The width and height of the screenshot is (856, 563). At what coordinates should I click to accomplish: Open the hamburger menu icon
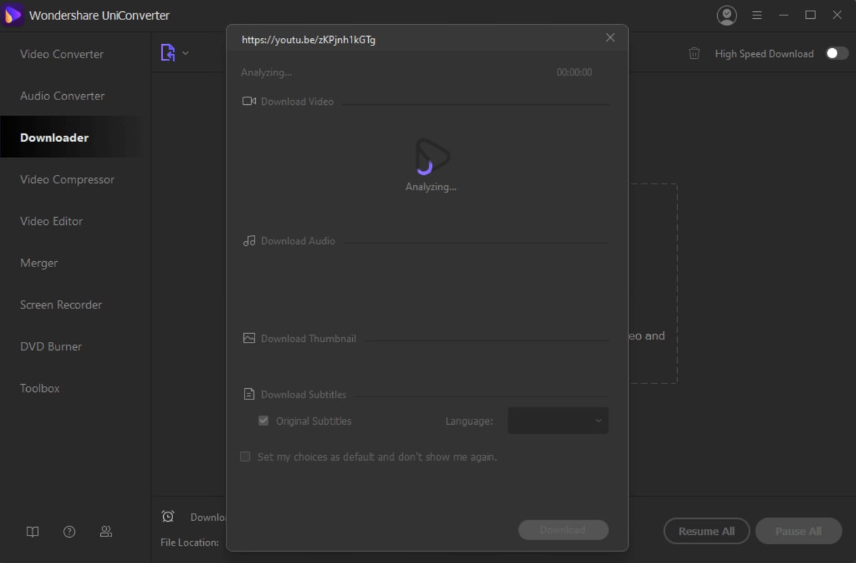757,15
